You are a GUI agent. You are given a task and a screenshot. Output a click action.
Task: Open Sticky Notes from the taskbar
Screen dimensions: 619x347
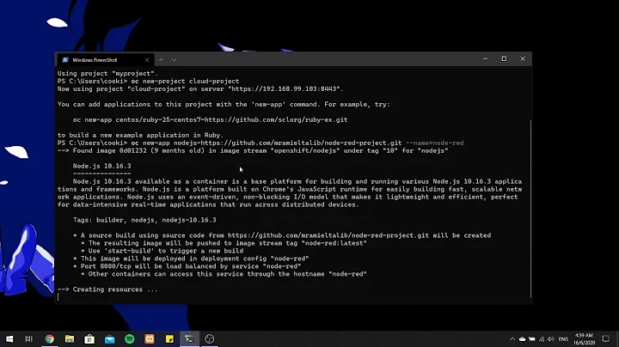click(x=169, y=338)
